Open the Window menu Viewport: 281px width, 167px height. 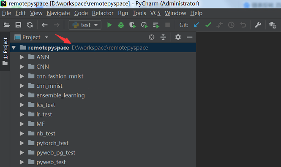[175, 13]
